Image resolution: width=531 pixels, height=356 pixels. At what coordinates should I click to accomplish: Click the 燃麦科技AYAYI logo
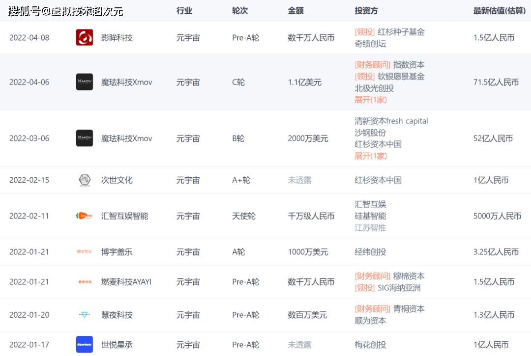point(84,281)
